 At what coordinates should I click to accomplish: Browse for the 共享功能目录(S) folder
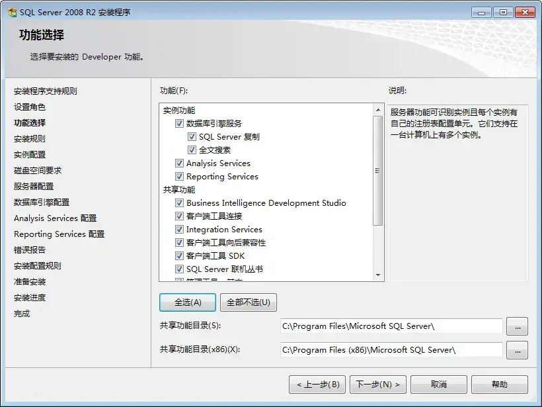(x=517, y=326)
